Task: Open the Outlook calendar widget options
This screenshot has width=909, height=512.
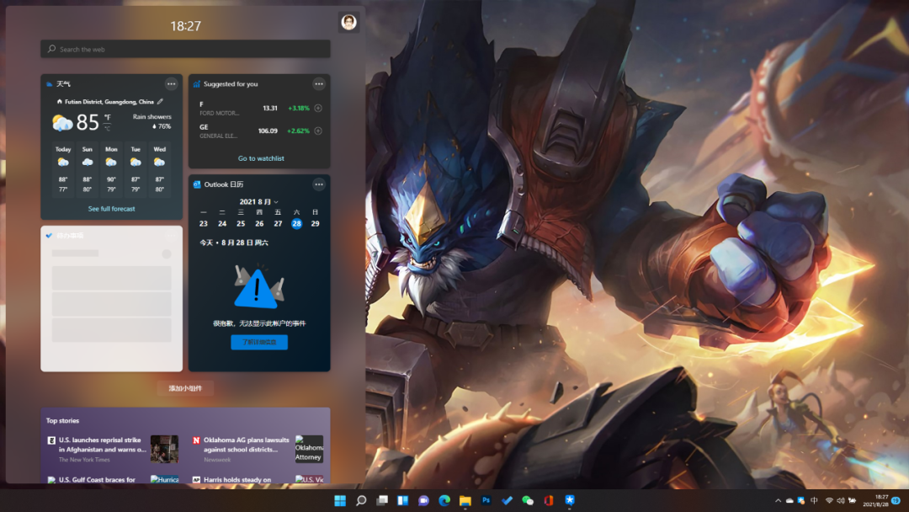Action: 319,184
